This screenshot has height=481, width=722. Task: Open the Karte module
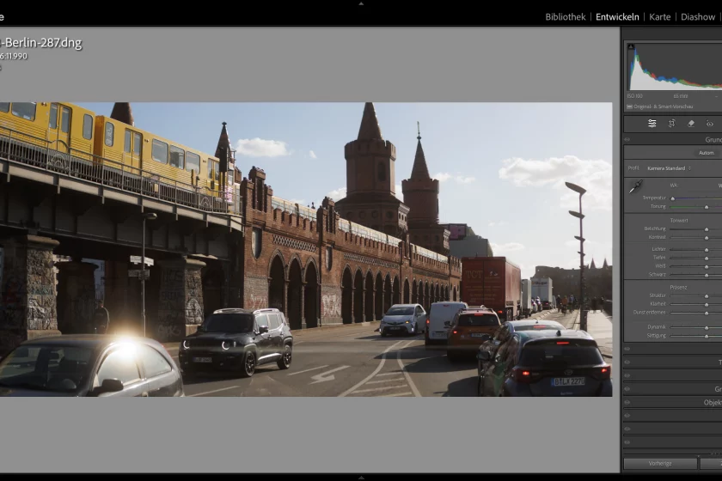[x=660, y=17]
